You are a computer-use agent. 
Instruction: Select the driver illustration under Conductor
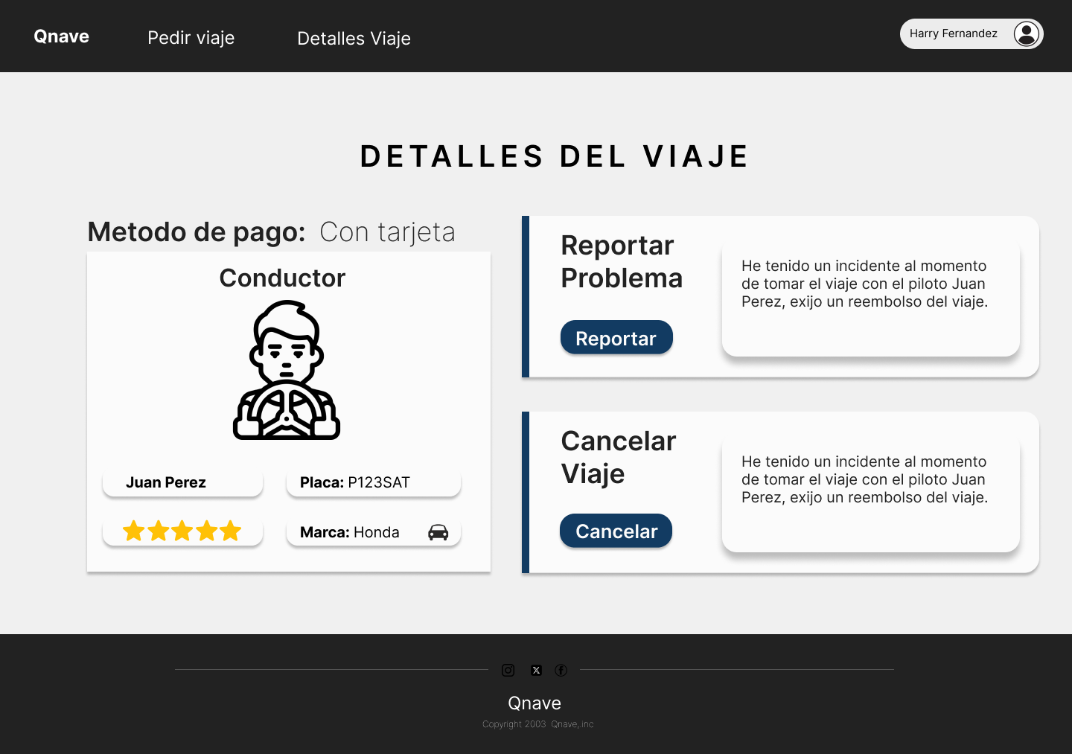[x=287, y=370]
